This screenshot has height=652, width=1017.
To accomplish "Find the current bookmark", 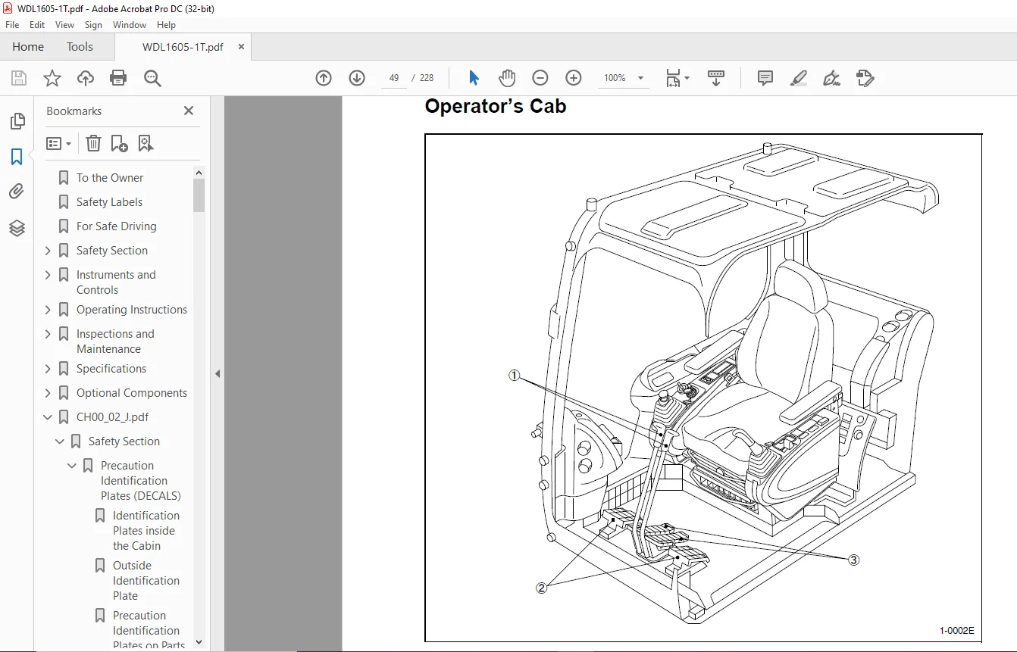I will point(146,143).
